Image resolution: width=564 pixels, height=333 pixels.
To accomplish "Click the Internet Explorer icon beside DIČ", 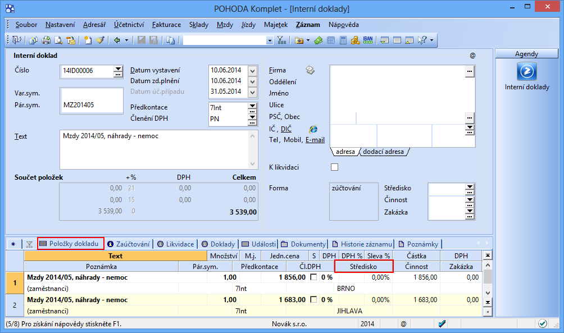I will 313,129.
